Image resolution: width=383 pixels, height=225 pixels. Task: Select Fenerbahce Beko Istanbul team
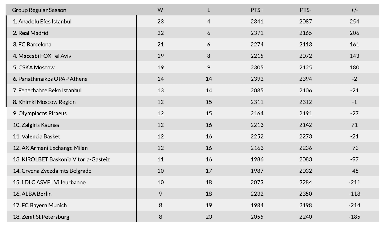pyautogui.click(x=50, y=90)
